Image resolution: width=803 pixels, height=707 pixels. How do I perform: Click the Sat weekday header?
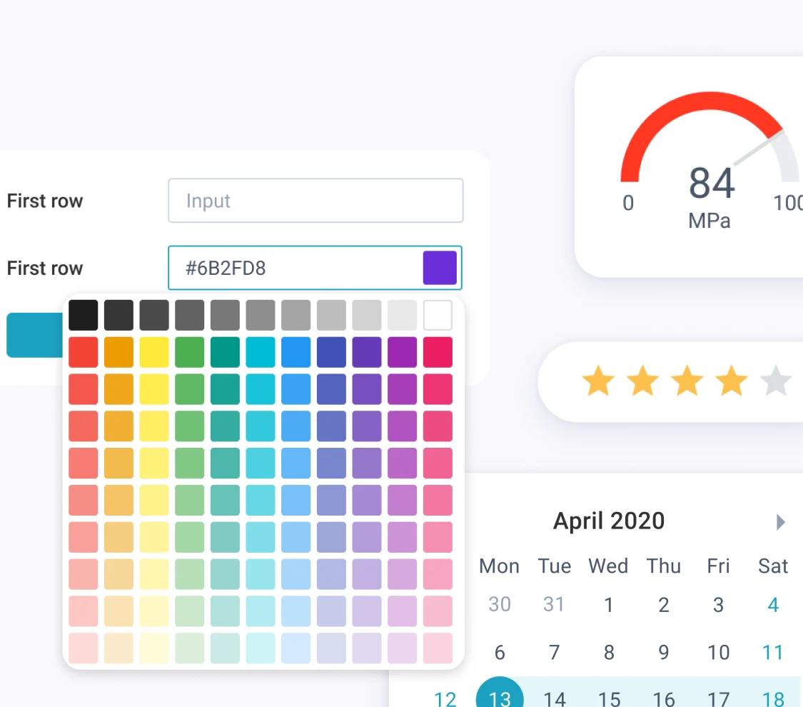(x=773, y=566)
